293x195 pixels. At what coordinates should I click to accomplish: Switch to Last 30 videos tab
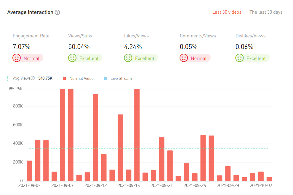click(227, 12)
